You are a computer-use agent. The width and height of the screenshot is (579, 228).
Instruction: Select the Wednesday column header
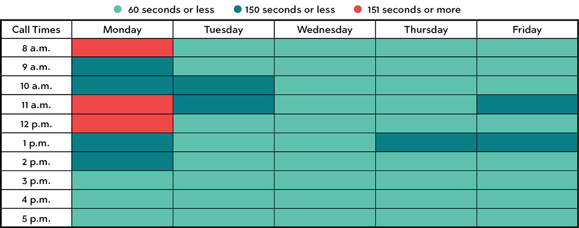point(324,29)
